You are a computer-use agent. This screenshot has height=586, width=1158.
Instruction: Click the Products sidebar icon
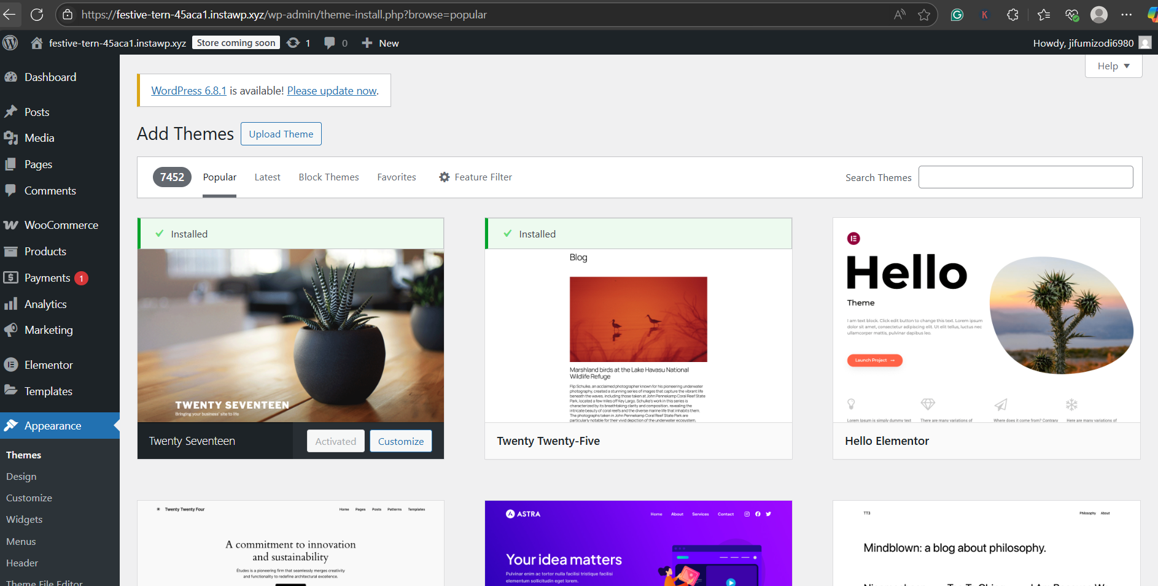coord(11,252)
